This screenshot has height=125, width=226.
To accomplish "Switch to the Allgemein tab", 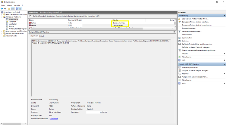I will (34, 36).
